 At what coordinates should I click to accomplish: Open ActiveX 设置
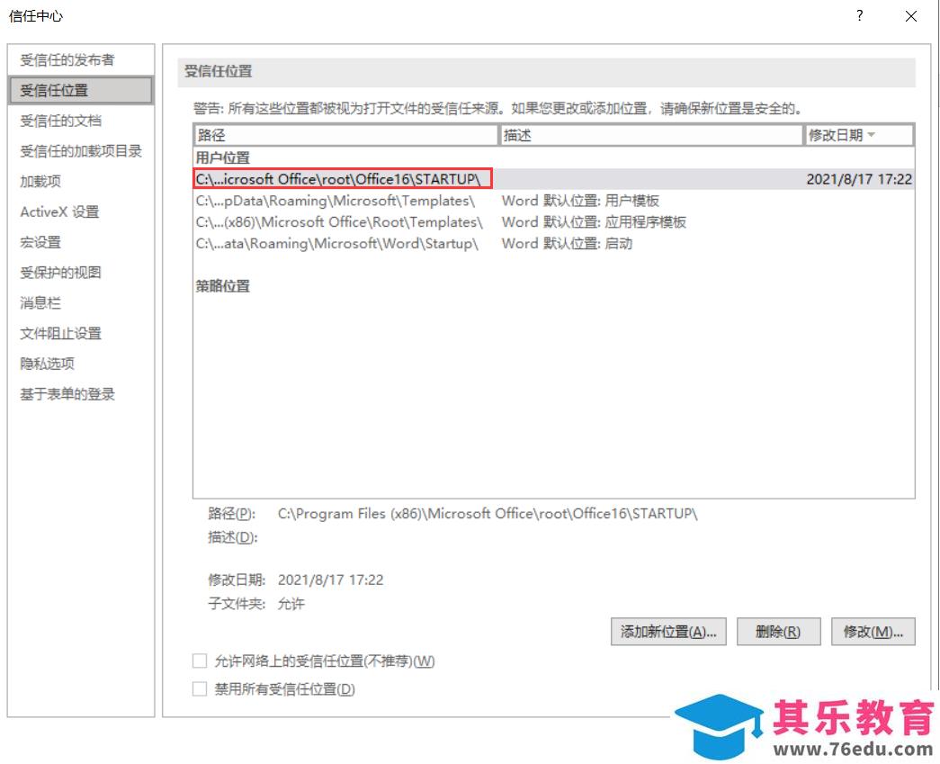coord(59,211)
